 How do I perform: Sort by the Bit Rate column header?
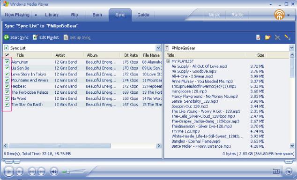click(131, 55)
